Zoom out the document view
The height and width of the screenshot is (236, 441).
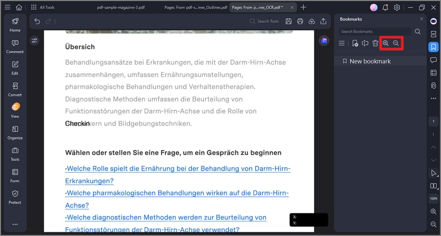433,224
